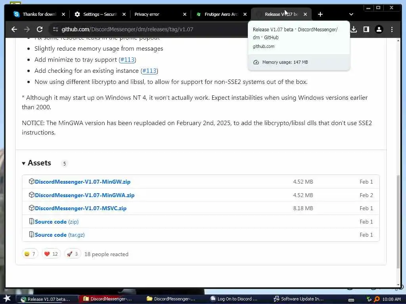Screen dimensions: 406x304
Task: Open the browser profile avatar
Action: click(x=379, y=29)
